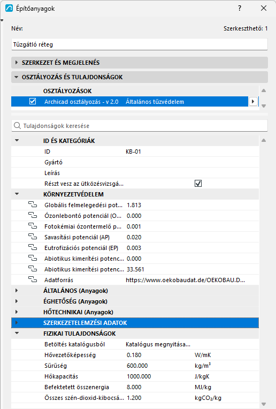Image resolution: width=276 pixels, height=409 pixels.
Task: Click the link icon next to Ózonlebontó potenciál
Action: pos(33,215)
